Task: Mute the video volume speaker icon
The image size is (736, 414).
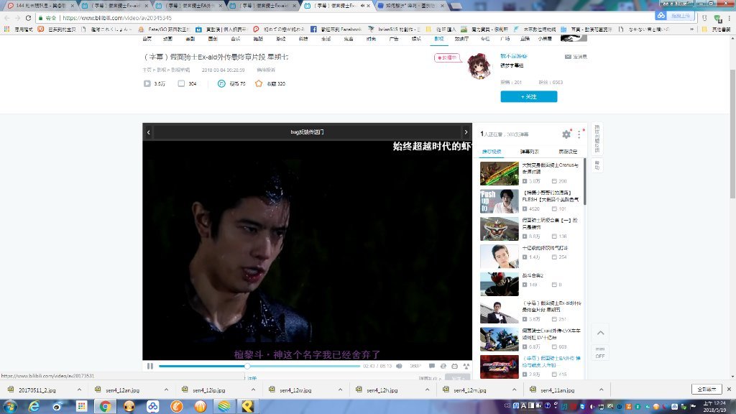Action: pyautogui.click(x=399, y=366)
